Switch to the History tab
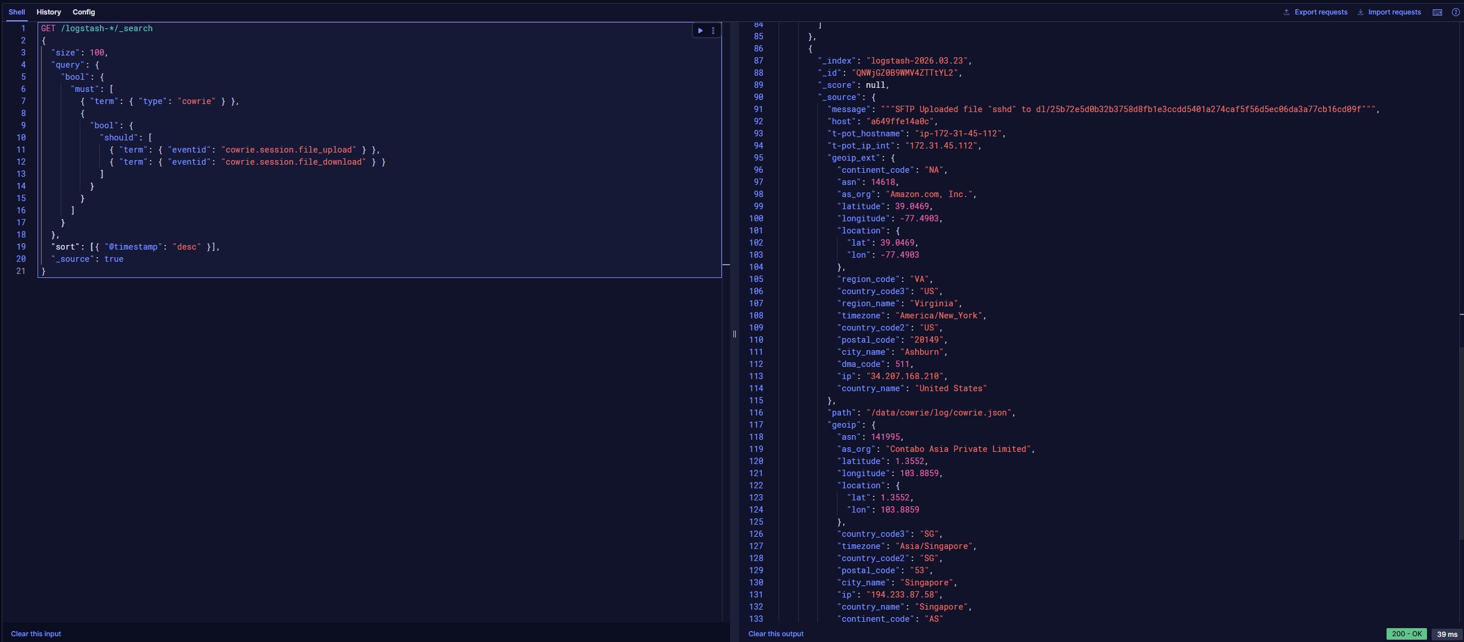1464x642 pixels. 49,12
